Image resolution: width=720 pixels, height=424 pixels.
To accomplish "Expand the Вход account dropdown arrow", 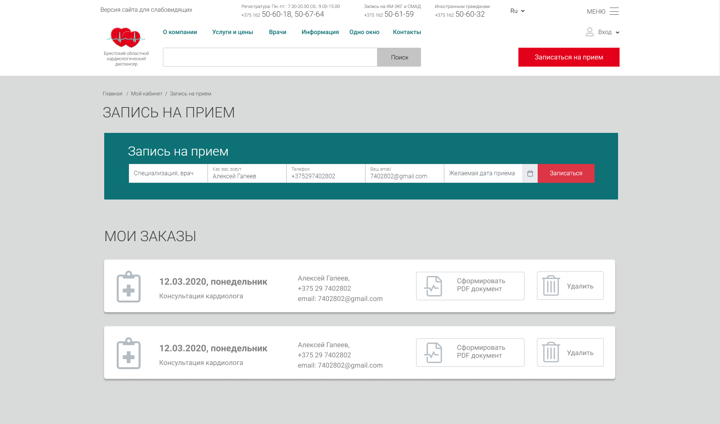I will 617,33.
